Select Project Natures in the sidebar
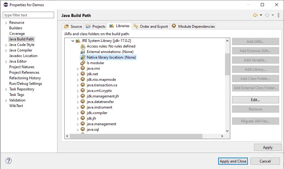The width and height of the screenshot is (284, 169). coord(22,67)
